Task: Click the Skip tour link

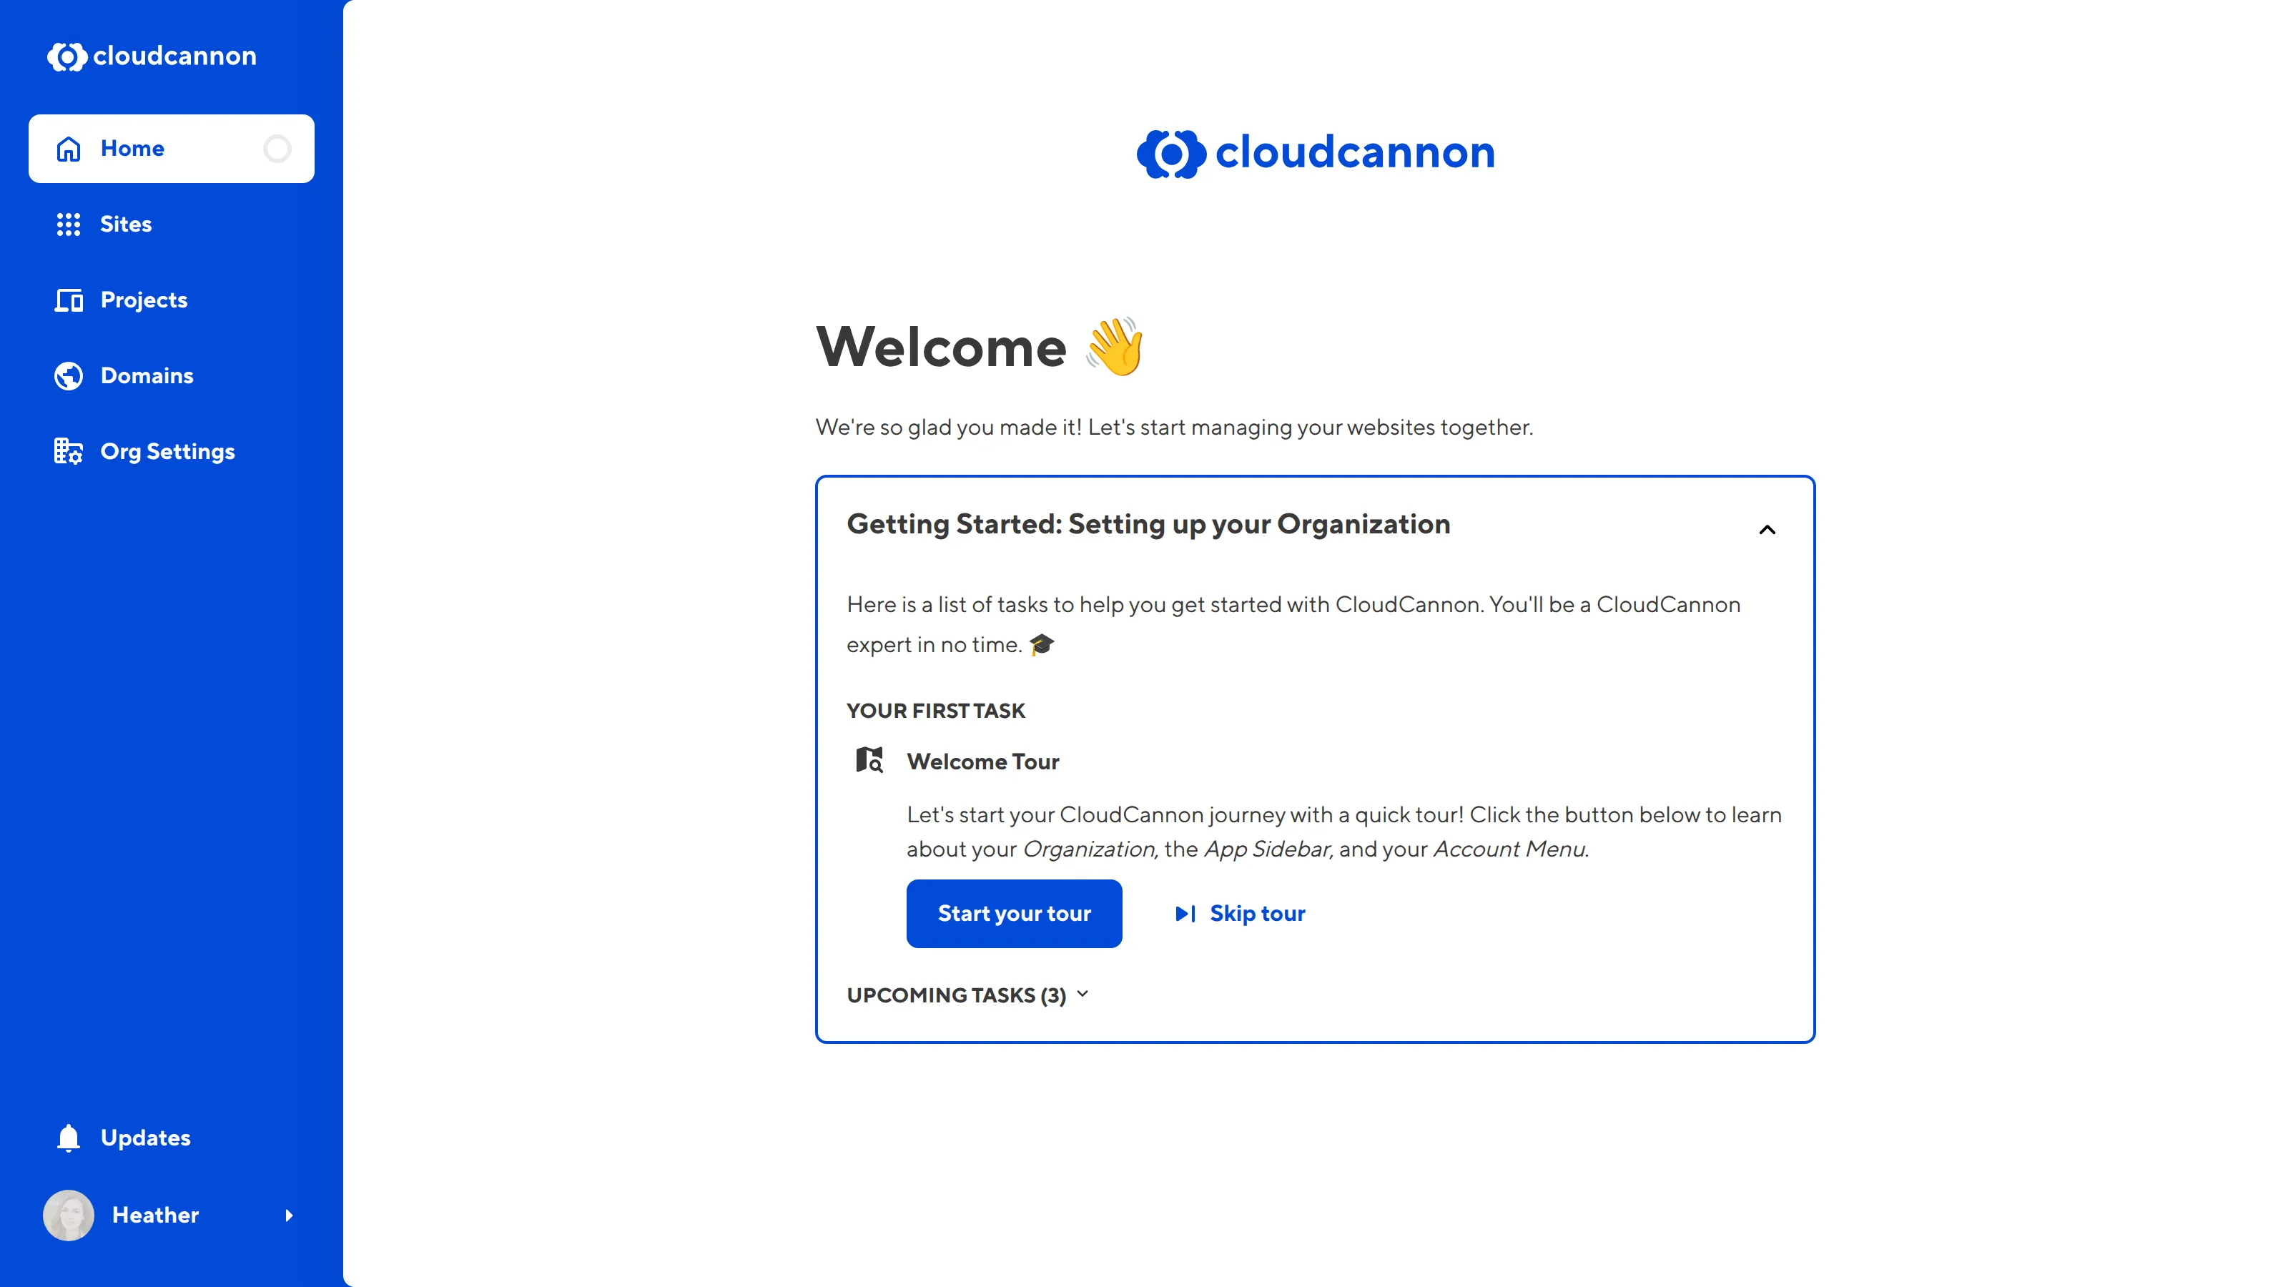Action: [x=1257, y=913]
